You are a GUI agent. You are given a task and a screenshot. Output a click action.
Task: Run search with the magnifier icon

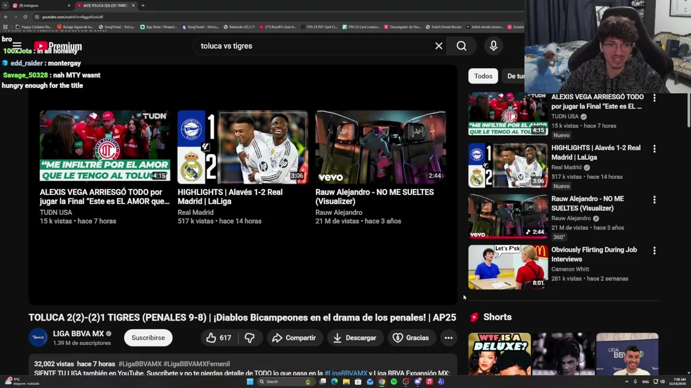click(462, 46)
